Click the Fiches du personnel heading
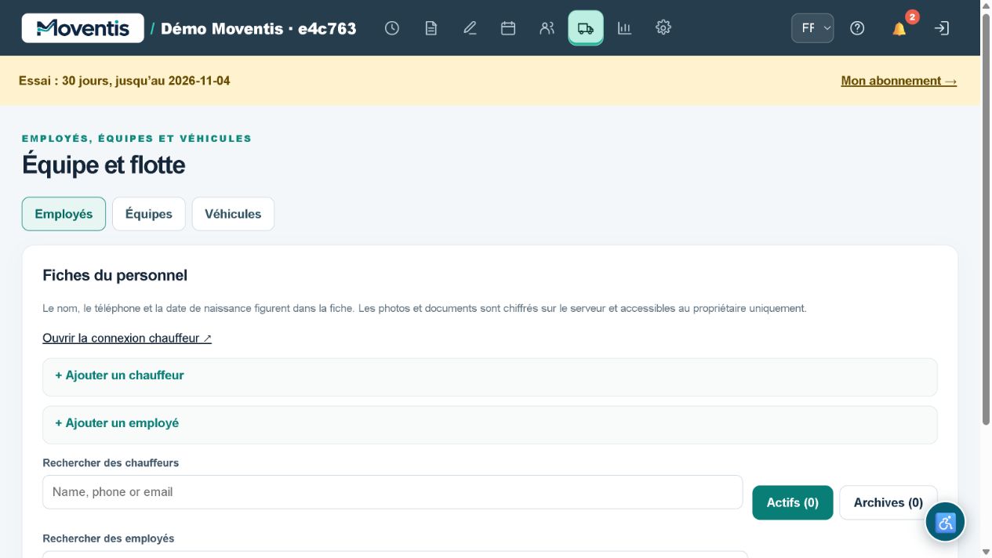992x558 pixels. tap(115, 275)
